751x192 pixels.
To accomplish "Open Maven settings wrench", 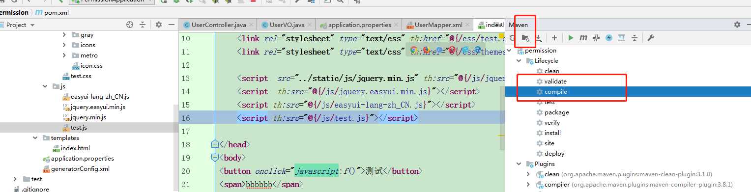I will point(651,38).
